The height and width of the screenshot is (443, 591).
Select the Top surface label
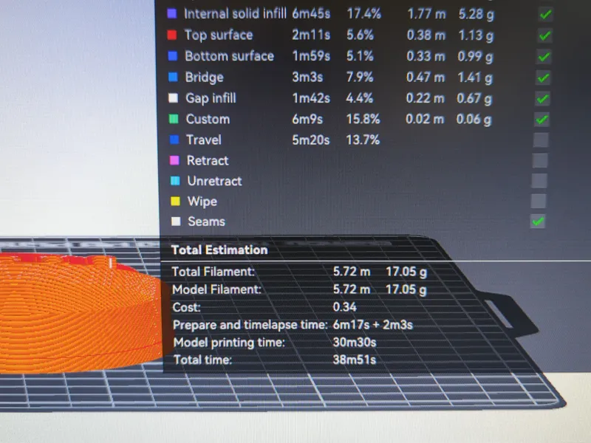(x=219, y=35)
